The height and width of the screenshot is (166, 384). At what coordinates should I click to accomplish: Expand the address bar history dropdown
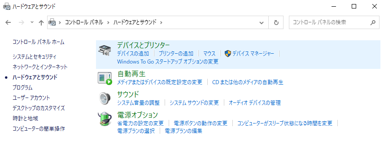(x=262, y=23)
